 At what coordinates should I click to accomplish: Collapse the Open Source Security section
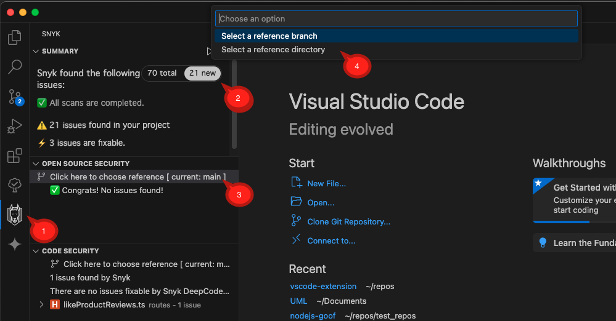[36, 164]
